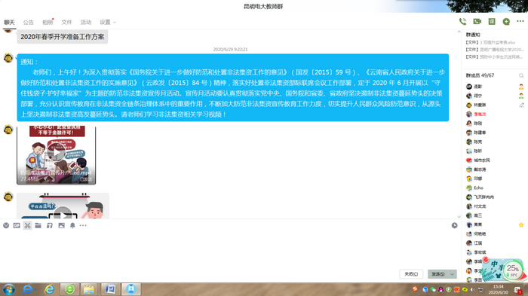Screen dimensions: 528x296
Task: Open the message history clock icon
Action: 455,225
